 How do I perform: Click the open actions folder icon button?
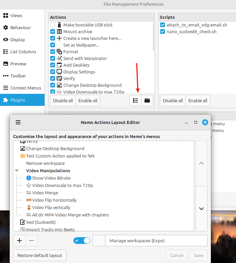click(x=147, y=101)
